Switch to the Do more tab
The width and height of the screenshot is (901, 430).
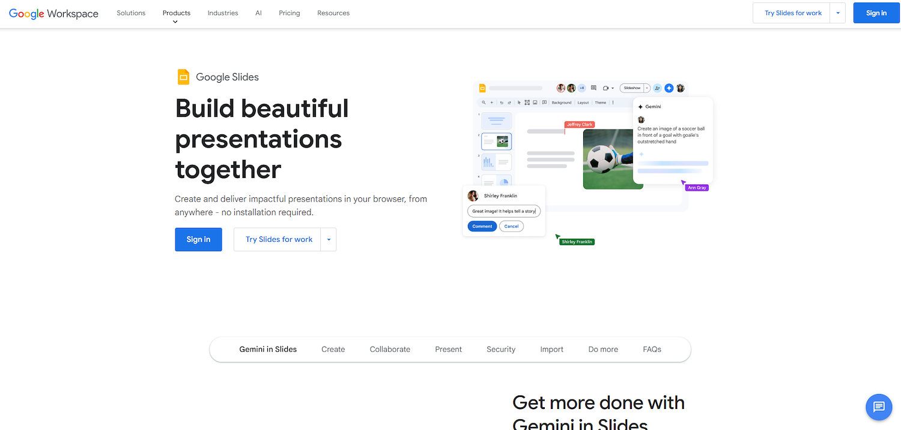click(603, 349)
